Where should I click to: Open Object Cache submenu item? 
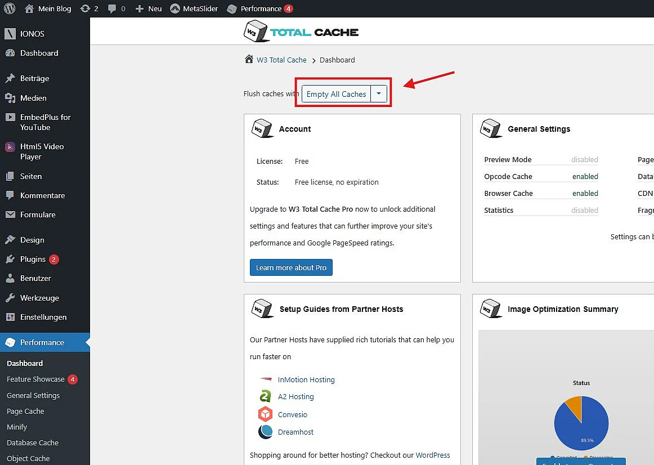tap(28, 459)
